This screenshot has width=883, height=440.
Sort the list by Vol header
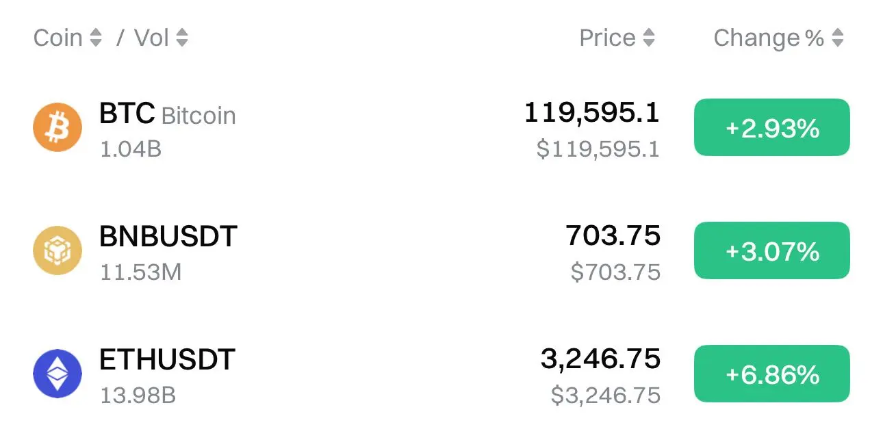click(151, 38)
